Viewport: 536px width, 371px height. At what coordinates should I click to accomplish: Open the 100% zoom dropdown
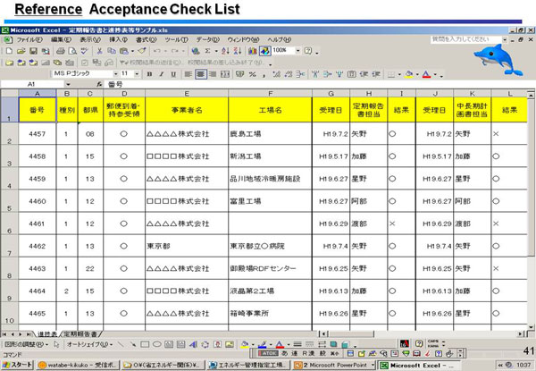pyautogui.click(x=297, y=51)
